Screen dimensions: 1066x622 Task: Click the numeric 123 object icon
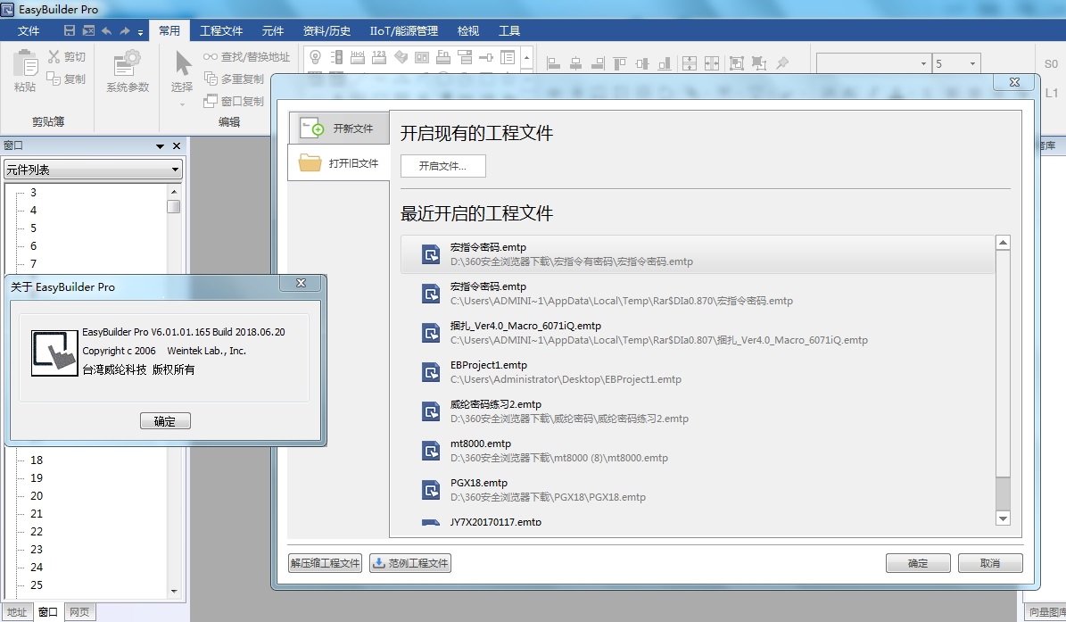(x=379, y=57)
